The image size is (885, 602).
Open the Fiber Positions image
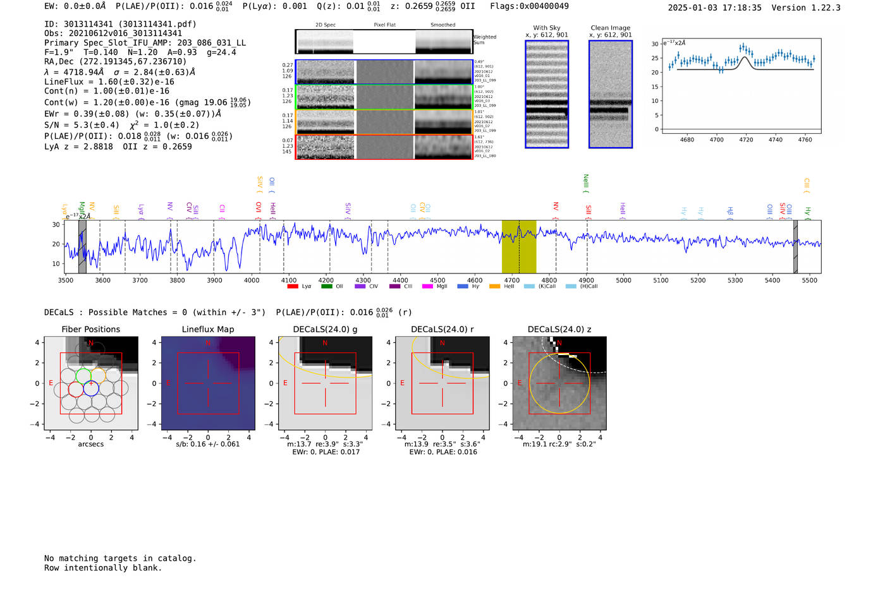pyautogui.click(x=91, y=383)
